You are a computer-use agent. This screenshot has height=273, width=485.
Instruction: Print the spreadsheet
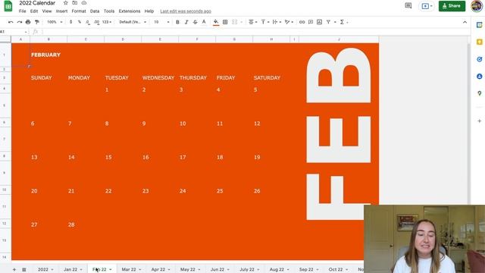(x=28, y=22)
